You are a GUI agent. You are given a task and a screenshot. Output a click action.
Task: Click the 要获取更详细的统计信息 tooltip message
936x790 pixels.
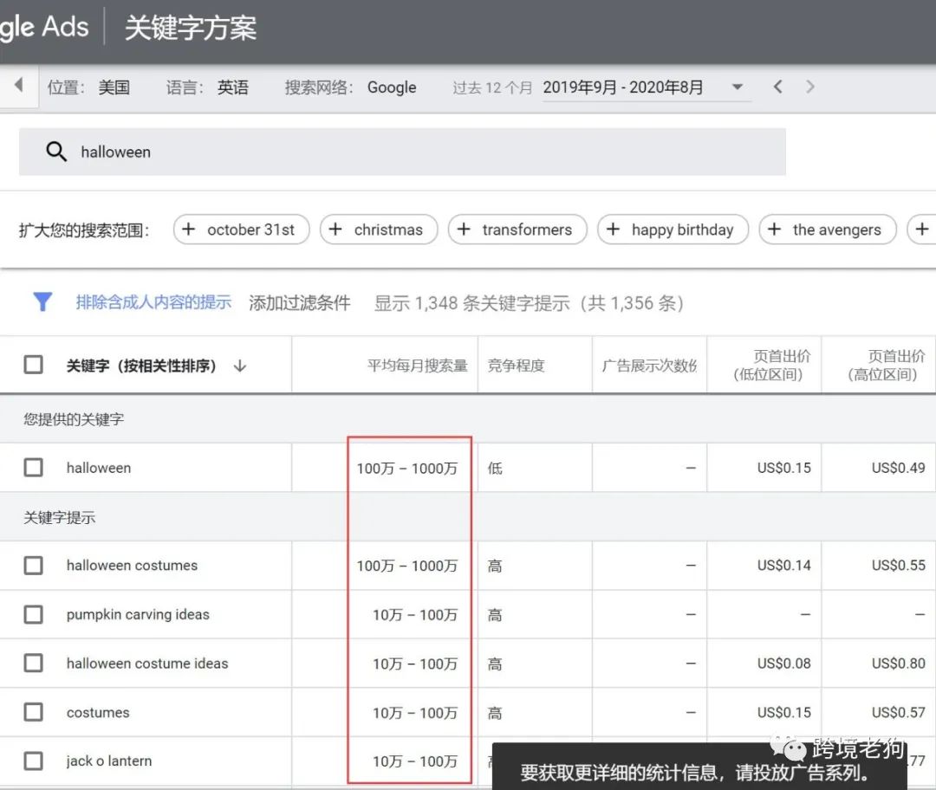pos(695,774)
